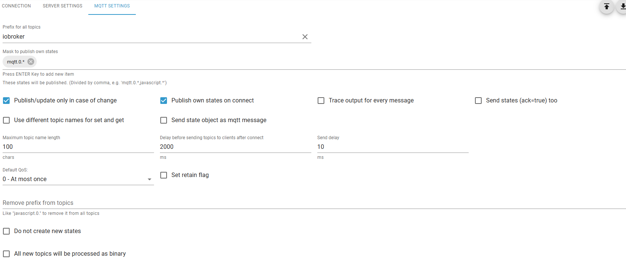Click the upload config arrow icon

(607, 7)
